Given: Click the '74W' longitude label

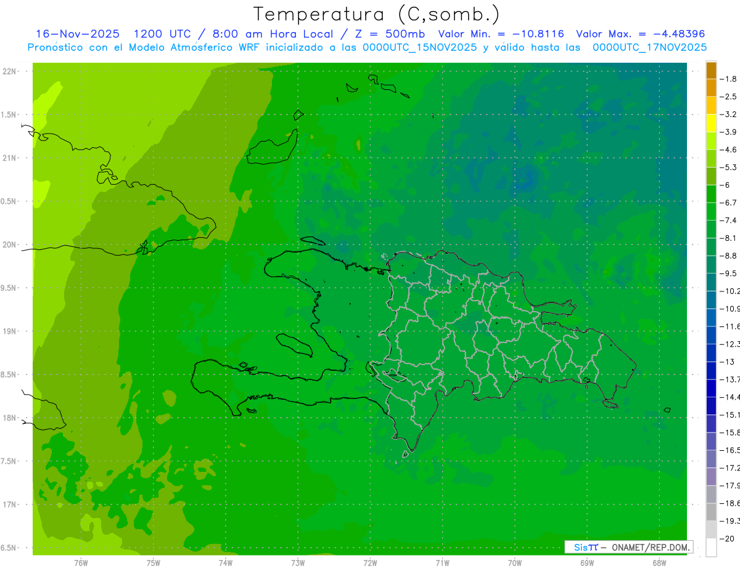Looking at the screenshot, I should click(x=226, y=563).
